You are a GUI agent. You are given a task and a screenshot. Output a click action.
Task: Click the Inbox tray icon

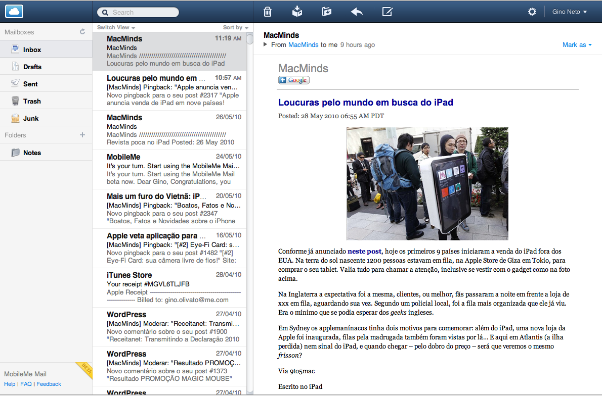click(x=15, y=49)
